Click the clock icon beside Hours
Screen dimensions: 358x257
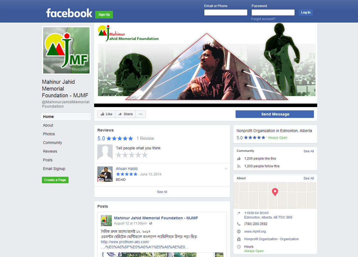click(239, 247)
